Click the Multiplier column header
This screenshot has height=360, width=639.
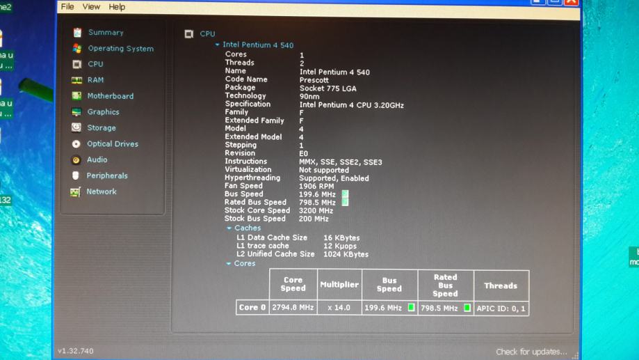point(339,285)
